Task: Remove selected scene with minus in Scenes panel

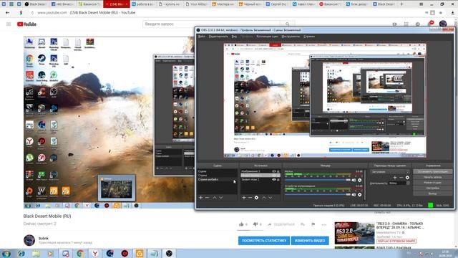Action: point(207,198)
